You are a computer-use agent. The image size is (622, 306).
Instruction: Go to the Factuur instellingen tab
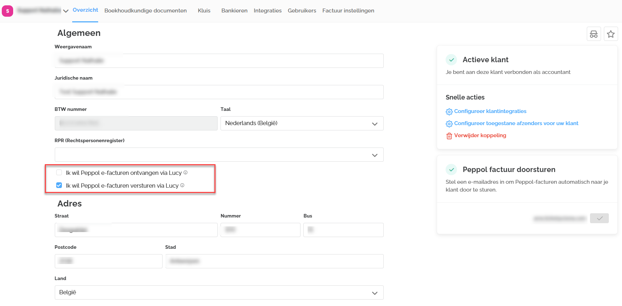point(348,11)
